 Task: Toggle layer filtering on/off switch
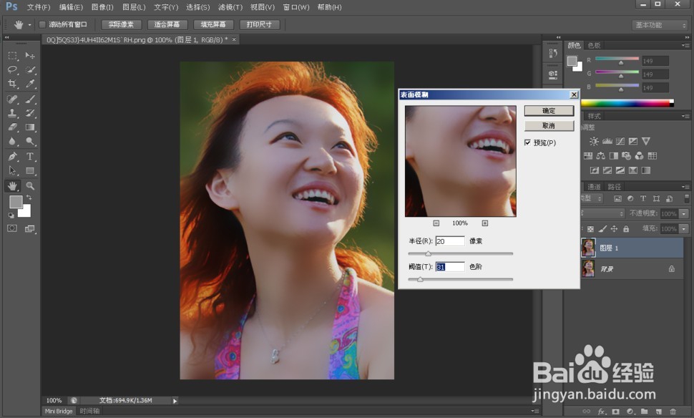tap(686, 198)
